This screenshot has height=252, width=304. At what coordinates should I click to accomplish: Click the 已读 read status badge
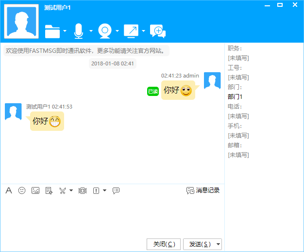(x=153, y=91)
